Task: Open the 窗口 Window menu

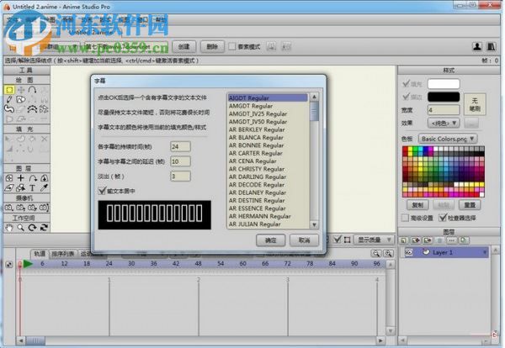Action: click(x=141, y=20)
